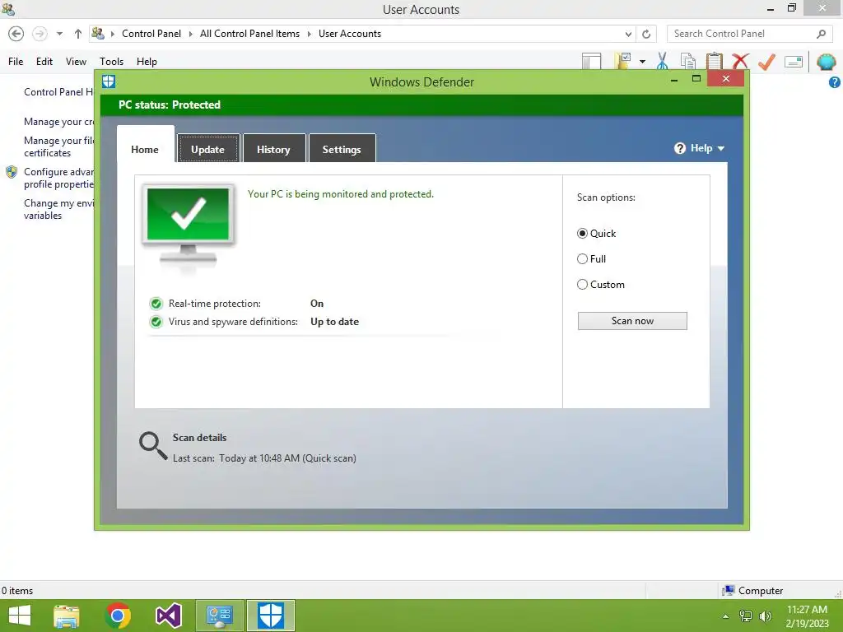This screenshot has height=632, width=843.
Task: Open the recent locations dropdown arrow
Action: pyautogui.click(x=59, y=34)
